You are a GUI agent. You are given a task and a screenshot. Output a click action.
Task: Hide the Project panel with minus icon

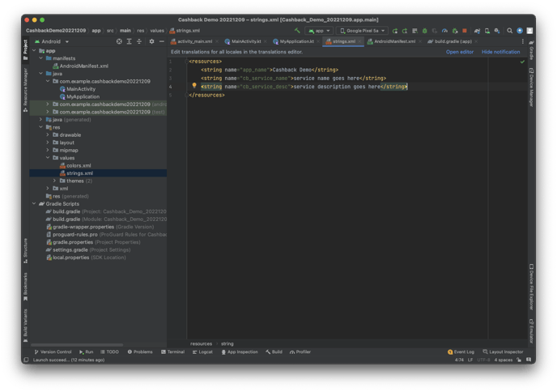click(160, 40)
